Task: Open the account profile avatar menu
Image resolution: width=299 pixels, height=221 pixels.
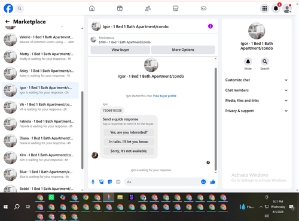Action: click(x=287, y=8)
